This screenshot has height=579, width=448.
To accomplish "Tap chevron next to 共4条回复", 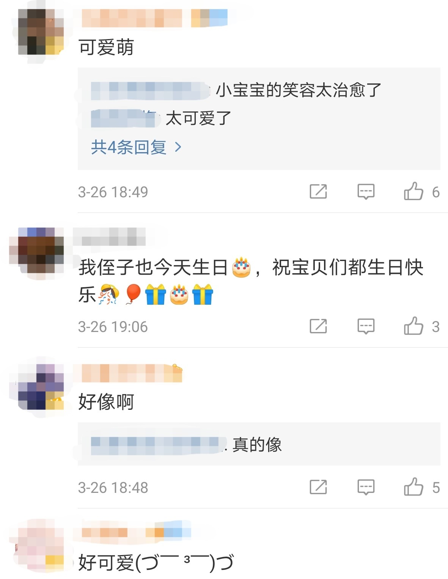I will (178, 147).
